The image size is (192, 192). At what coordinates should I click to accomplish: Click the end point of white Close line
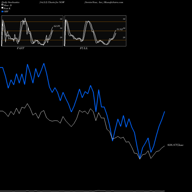(165, 146)
